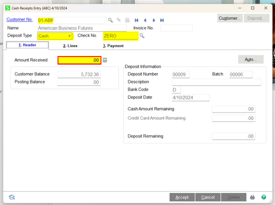The width and height of the screenshot is (275, 205).
Task: Go to first customer record
Action: (x=136, y=20)
